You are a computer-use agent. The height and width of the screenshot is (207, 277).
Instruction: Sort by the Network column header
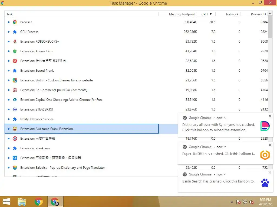coord(228,14)
